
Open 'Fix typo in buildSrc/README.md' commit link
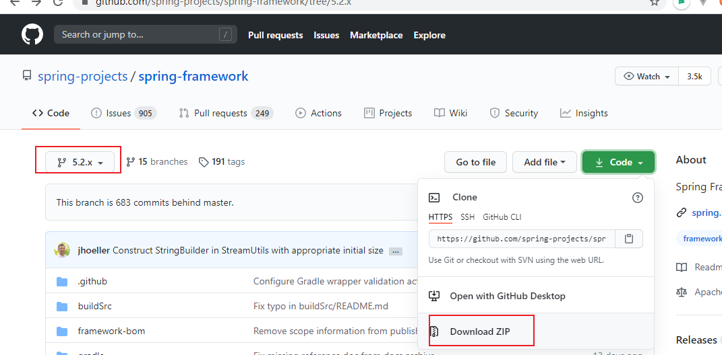(x=321, y=306)
